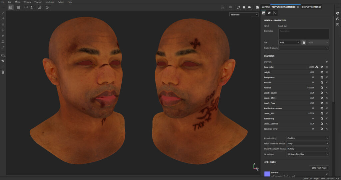Screen dimensions: 341x180
Task: Open settings gear for Base color channel
Action: 322,67
